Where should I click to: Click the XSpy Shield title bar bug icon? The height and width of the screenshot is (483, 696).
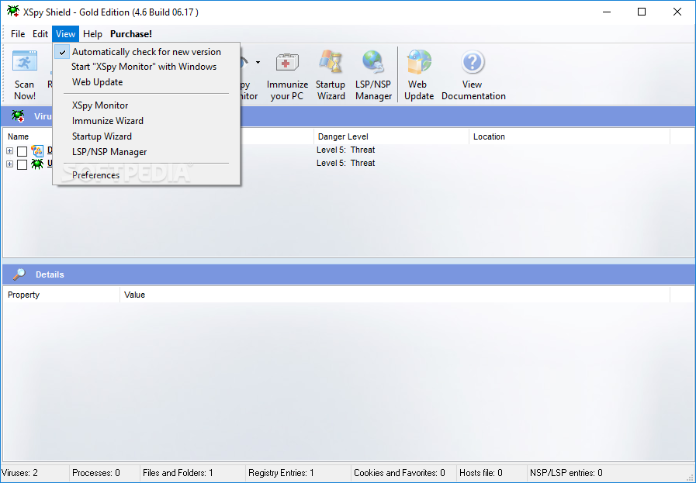pyautogui.click(x=13, y=12)
